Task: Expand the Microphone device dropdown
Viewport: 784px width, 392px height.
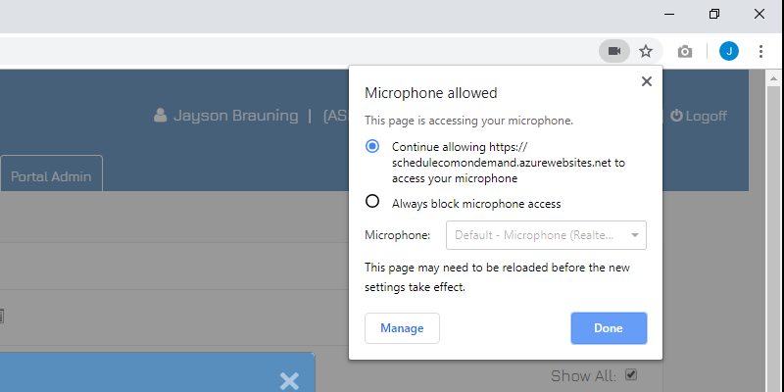Action: click(546, 235)
